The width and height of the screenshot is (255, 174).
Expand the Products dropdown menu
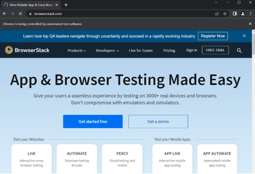tap(76, 51)
